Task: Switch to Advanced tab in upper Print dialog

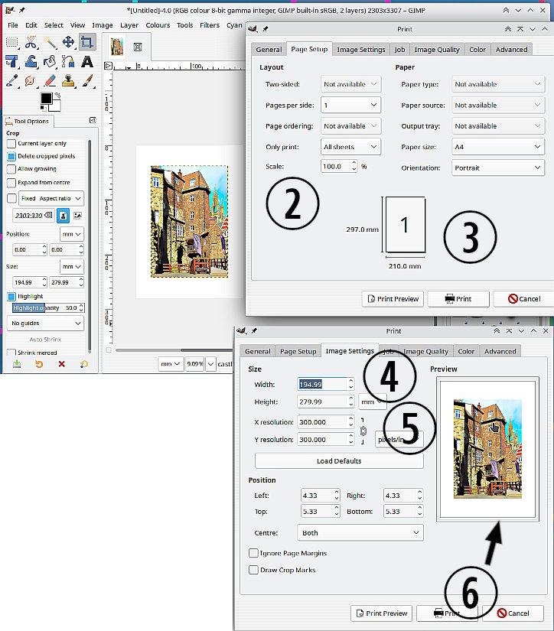Action: pyautogui.click(x=511, y=50)
